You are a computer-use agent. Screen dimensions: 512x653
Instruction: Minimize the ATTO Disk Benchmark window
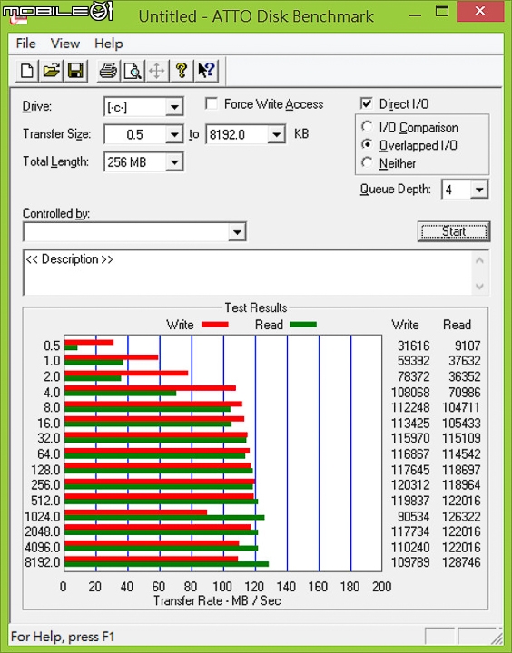[415, 15]
